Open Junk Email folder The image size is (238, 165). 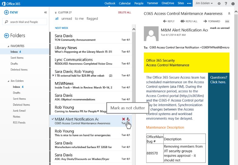point(19,111)
